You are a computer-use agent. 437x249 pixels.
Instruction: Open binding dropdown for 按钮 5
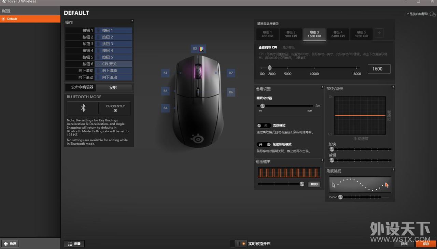coord(113,57)
